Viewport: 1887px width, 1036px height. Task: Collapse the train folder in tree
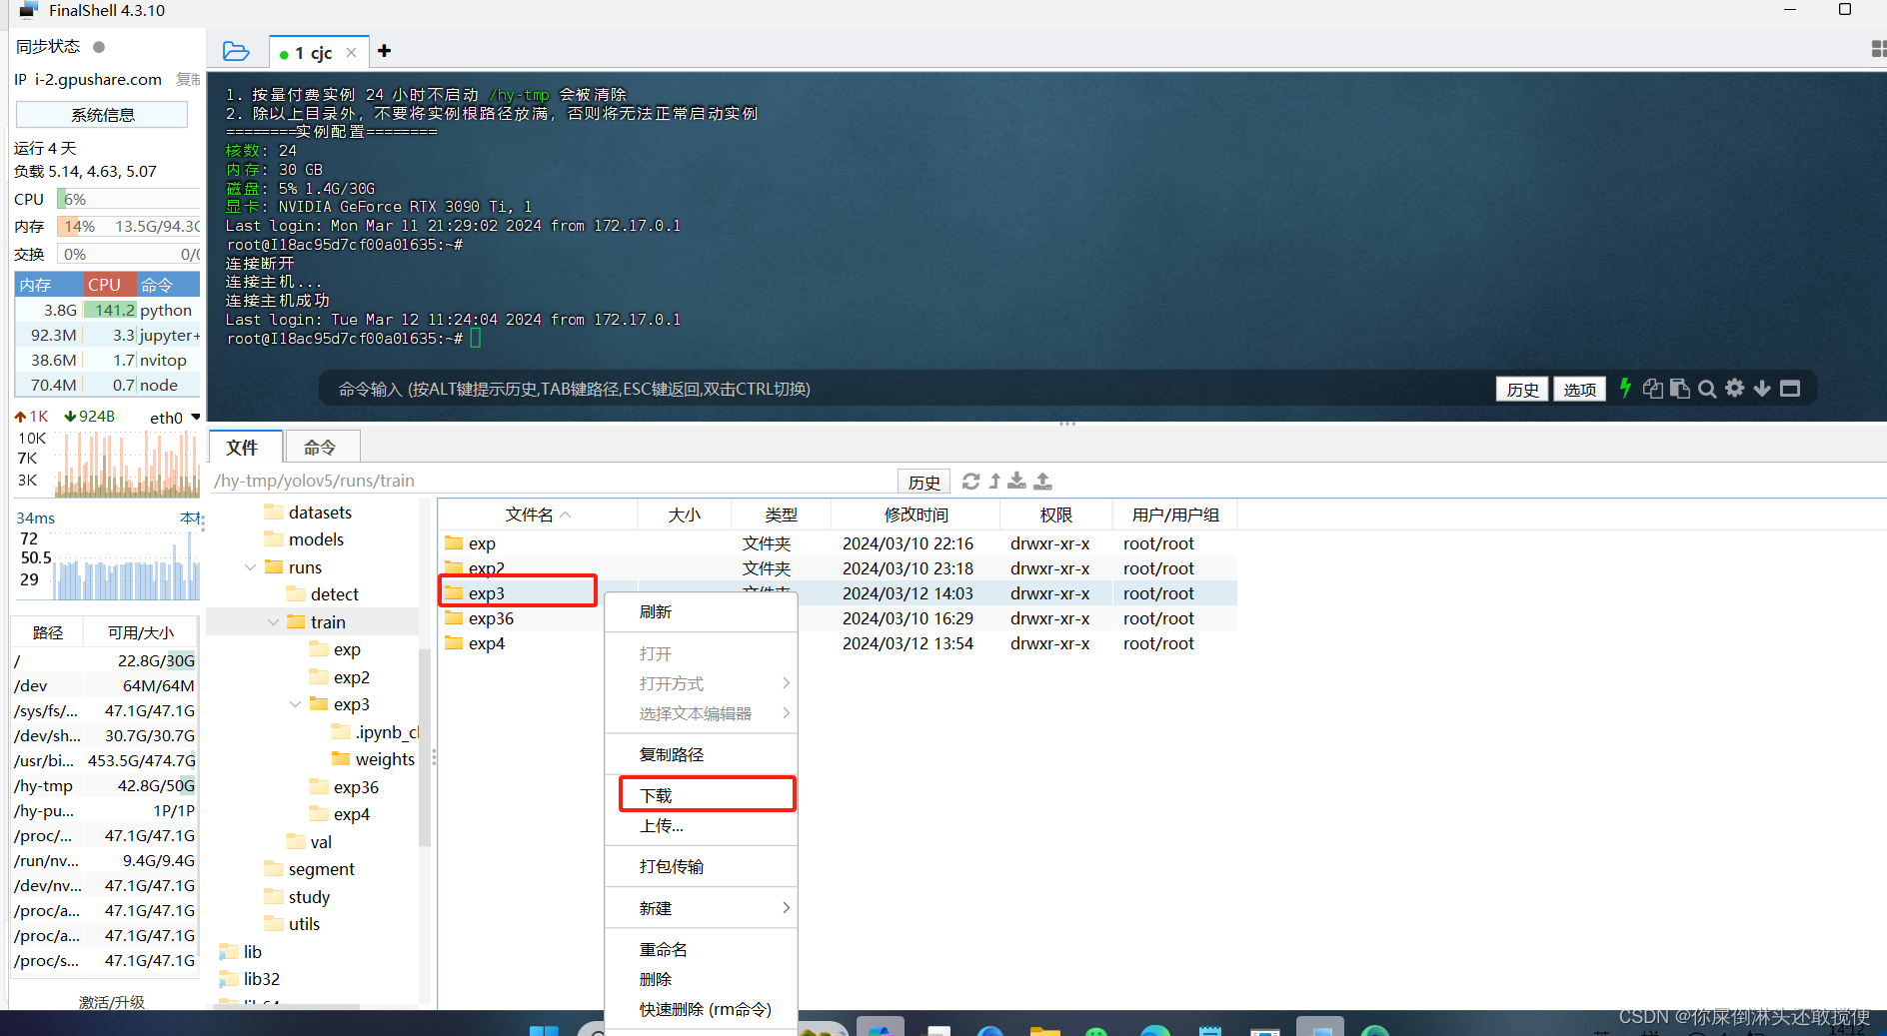click(273, 622)
